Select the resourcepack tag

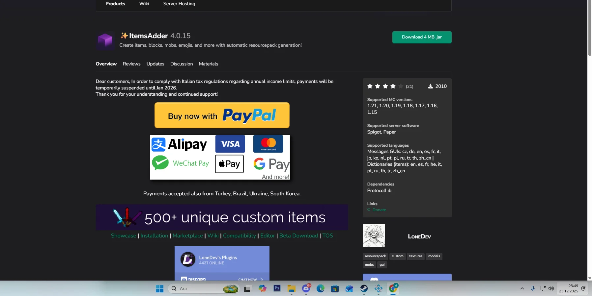click(x=375, y=256)
